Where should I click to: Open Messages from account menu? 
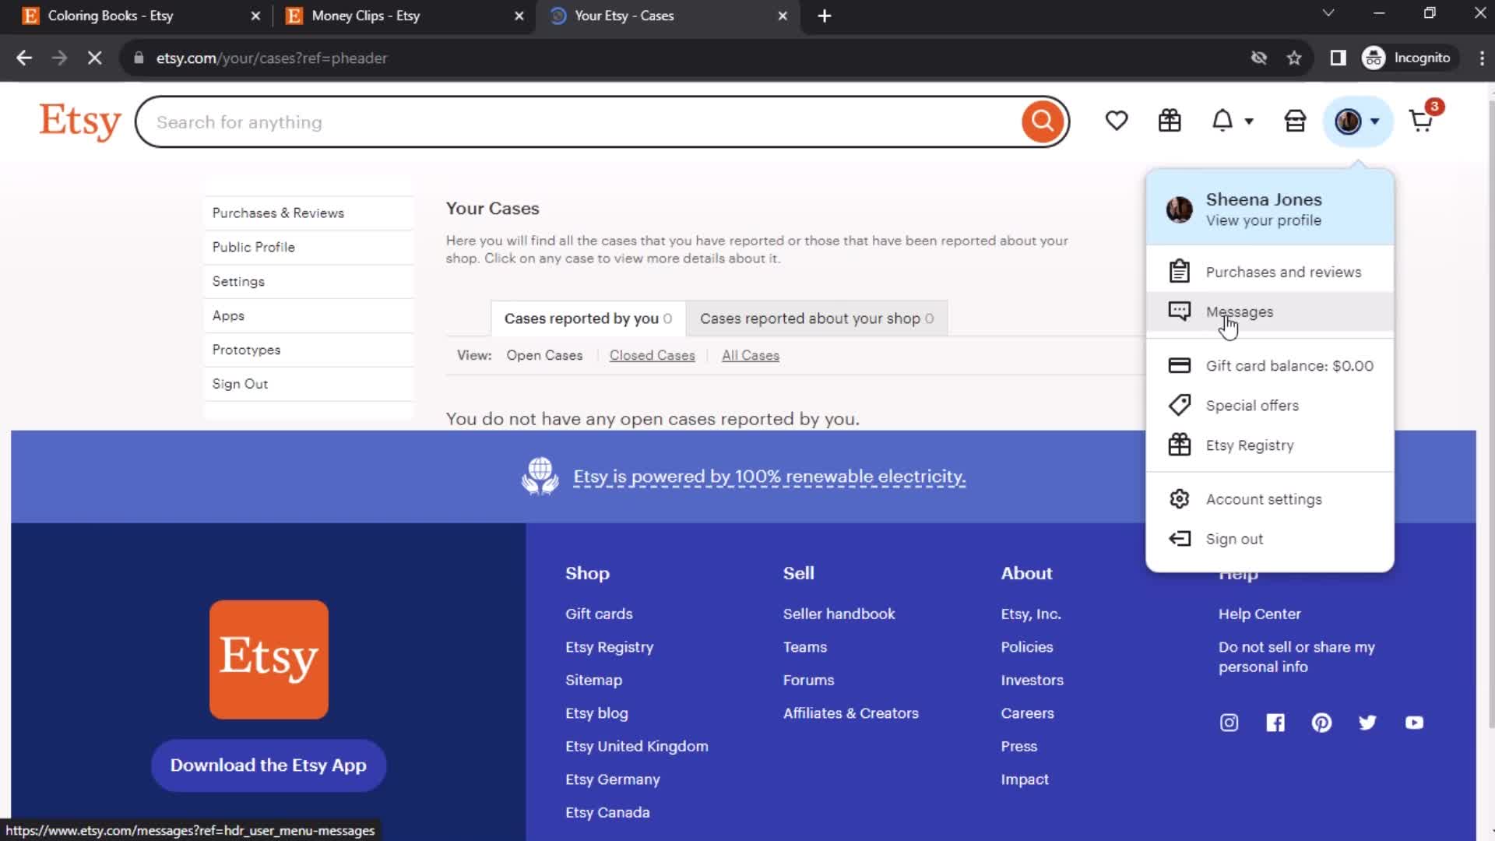(x=1270, y=311)
